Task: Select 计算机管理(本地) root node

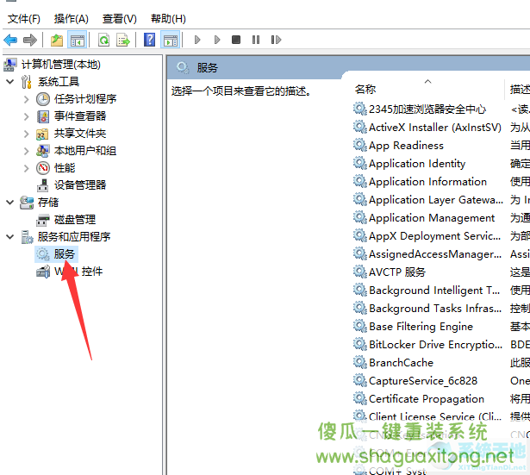Action: 61,65
